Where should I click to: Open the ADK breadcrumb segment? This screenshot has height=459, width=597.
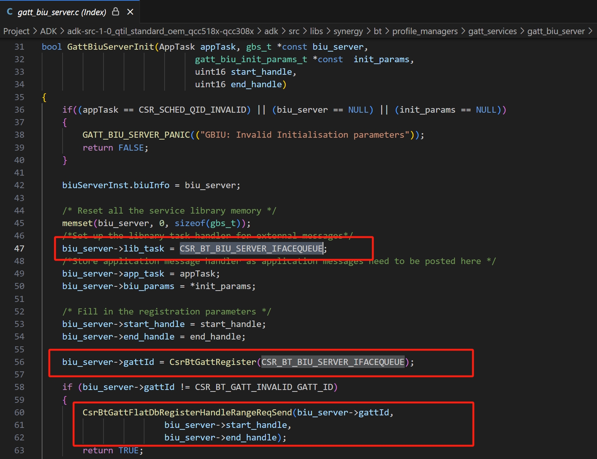(49, 31)
